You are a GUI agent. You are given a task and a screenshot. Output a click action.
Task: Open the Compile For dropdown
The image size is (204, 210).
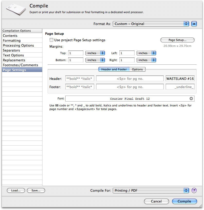pos(151,190)
